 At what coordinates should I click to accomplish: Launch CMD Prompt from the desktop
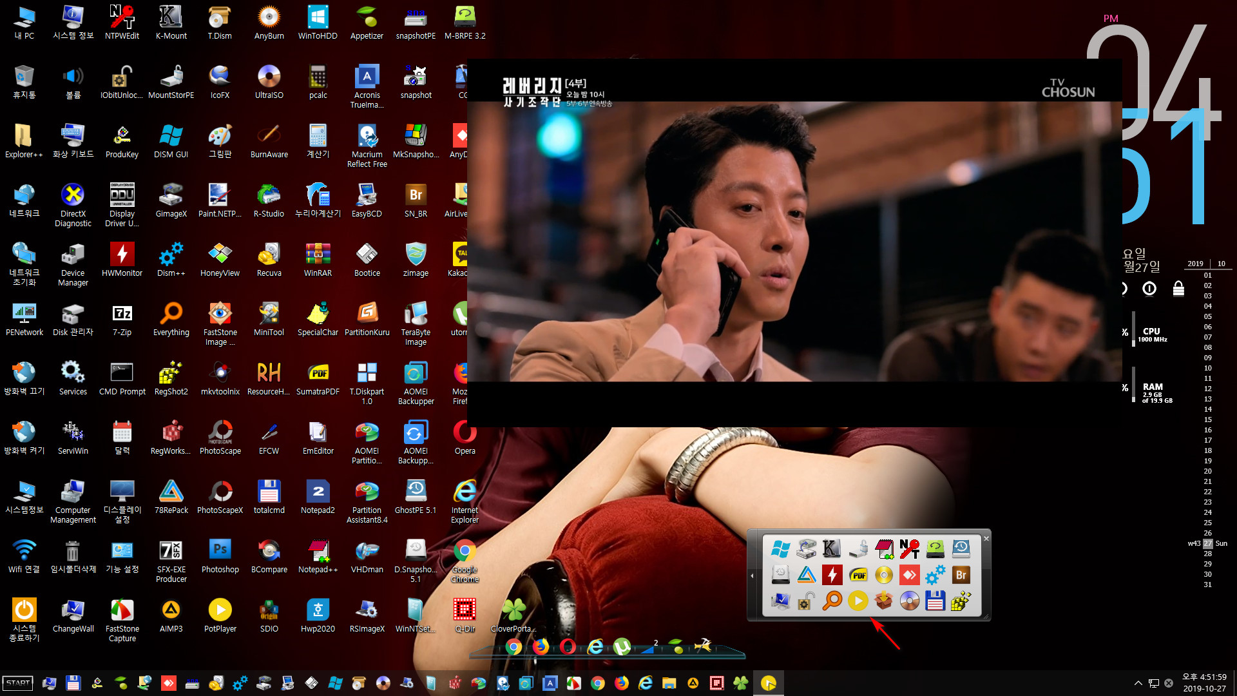point(122,378)
